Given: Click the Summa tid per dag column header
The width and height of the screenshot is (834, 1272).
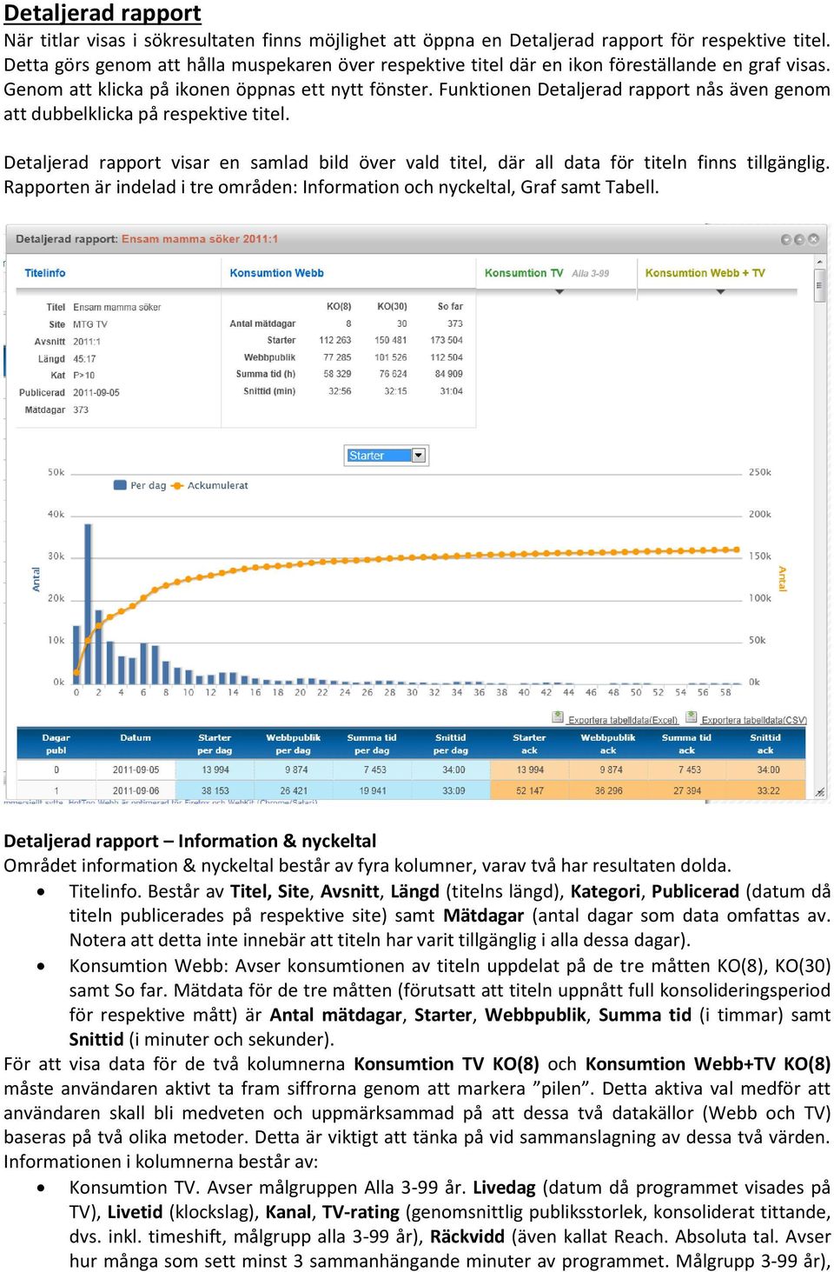Looking at the screenshot, I should tap(372, 744).
